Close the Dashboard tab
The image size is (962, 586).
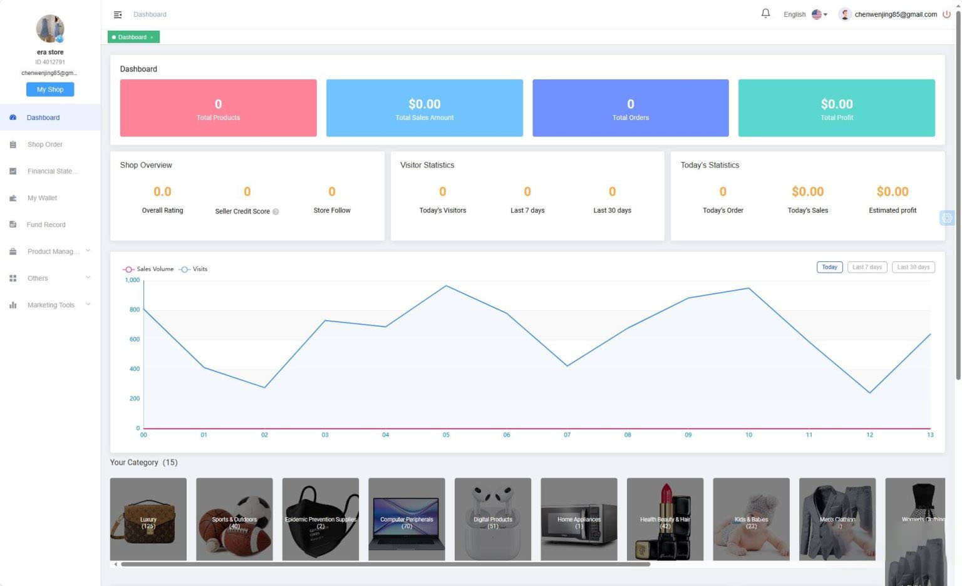tap(152, 38)
